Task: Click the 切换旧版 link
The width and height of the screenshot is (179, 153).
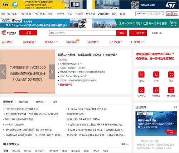Action: (x=157, y=33)
